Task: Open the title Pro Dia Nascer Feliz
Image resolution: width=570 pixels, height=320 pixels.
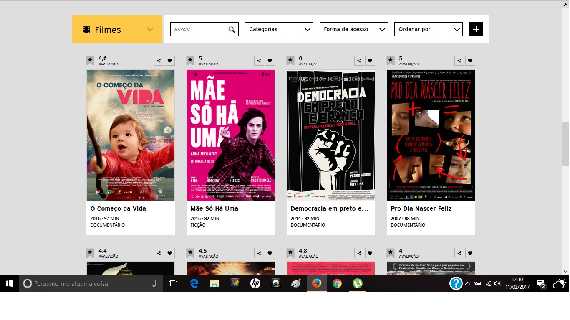Action: click(421, 208)
